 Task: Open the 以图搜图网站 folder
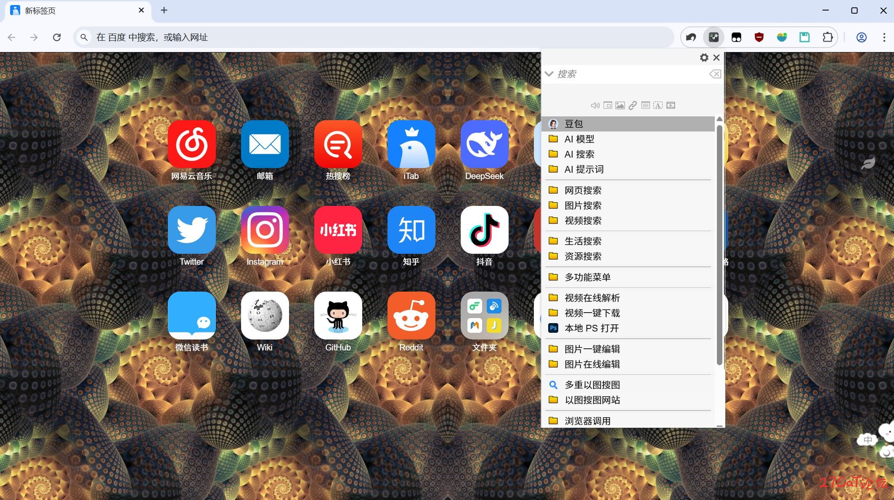click(x=628, y=400)
